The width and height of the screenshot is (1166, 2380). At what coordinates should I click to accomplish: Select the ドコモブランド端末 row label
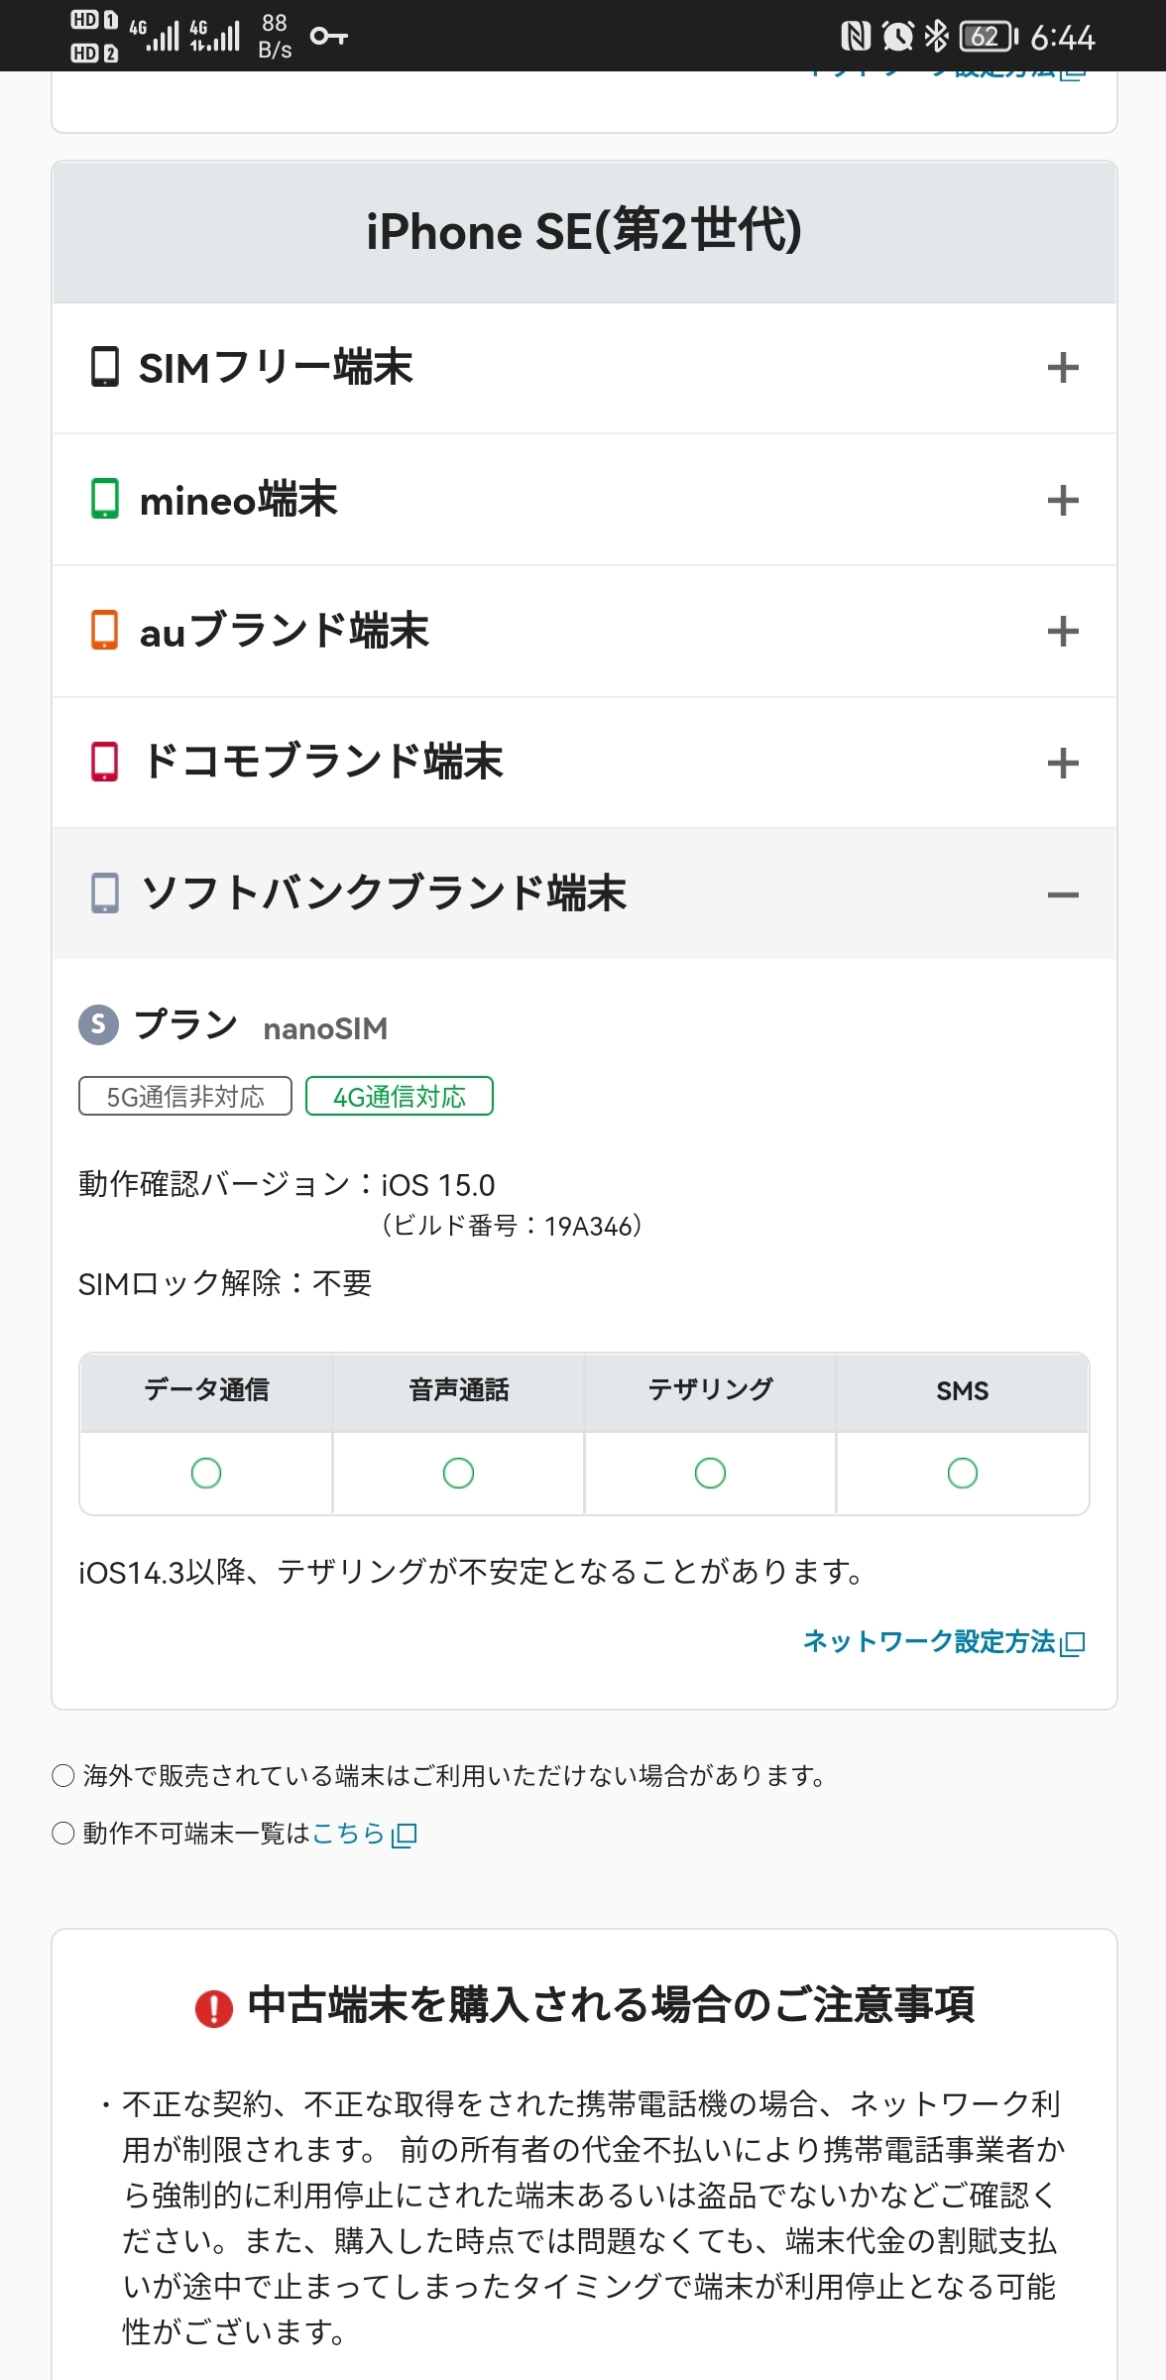tap(323, 762)
